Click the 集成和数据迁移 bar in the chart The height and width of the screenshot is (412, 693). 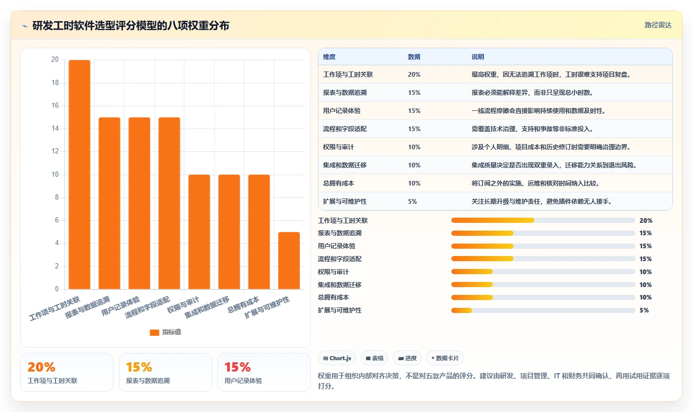[x=229, y=232]
